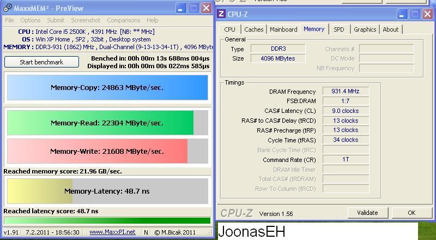The image size is (436, 240).
Task: Click the Cycle Time value 34 clocks
Action: pyautogui.click(x=346, y=140)
